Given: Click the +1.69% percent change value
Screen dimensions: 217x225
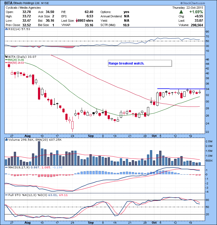Looking at the screenshot, I should 196,12.
